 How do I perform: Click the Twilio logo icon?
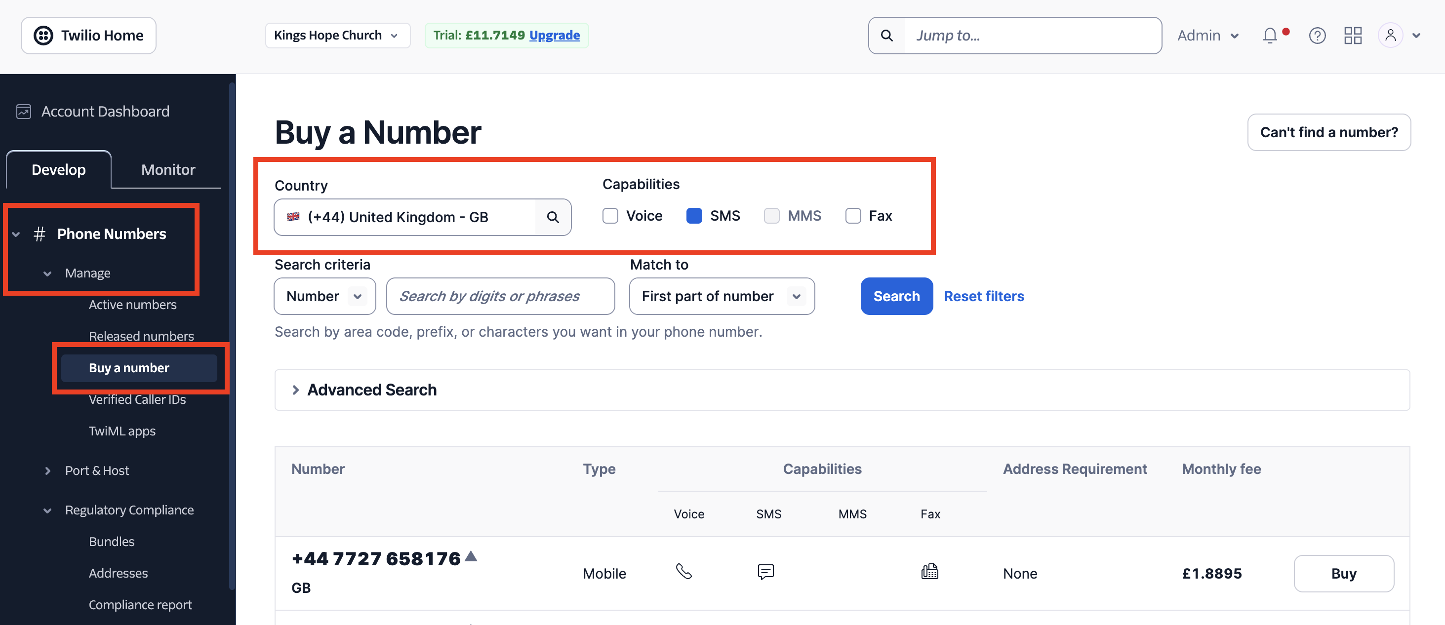(43, 36)
